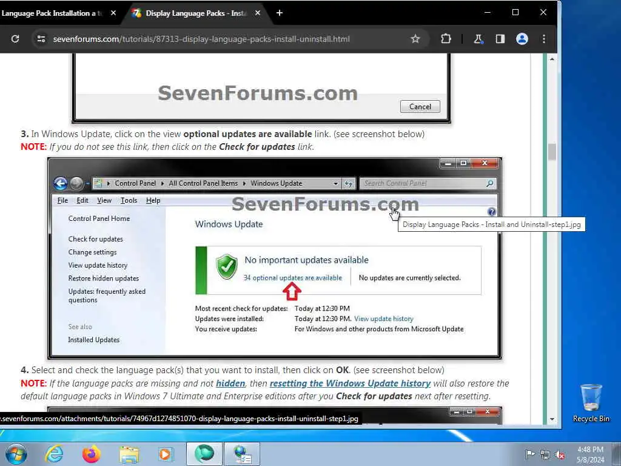
Task: Open 'resetting the Windows Update history' link
Action: (350, 383)
